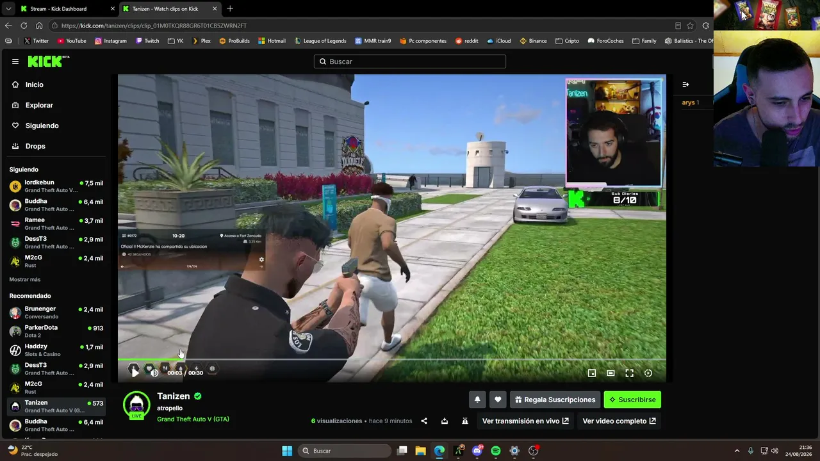The width and height of the screenshot is (820, 461).
Task: Open lordkebun's channel in the followed list
Action: tap(56, 186)
